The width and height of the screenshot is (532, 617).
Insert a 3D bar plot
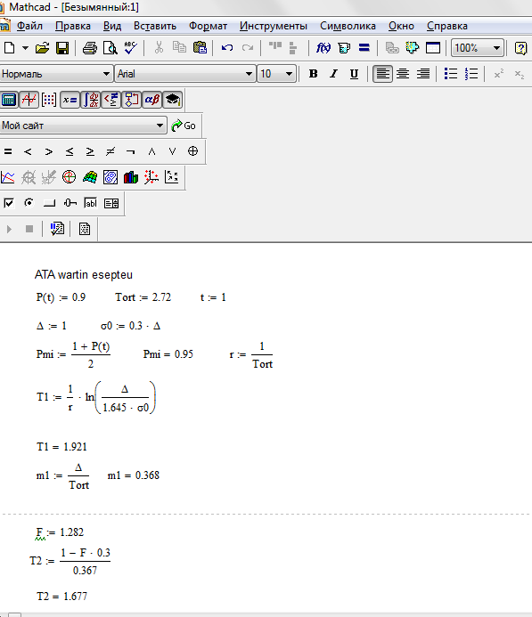[131, 177]
